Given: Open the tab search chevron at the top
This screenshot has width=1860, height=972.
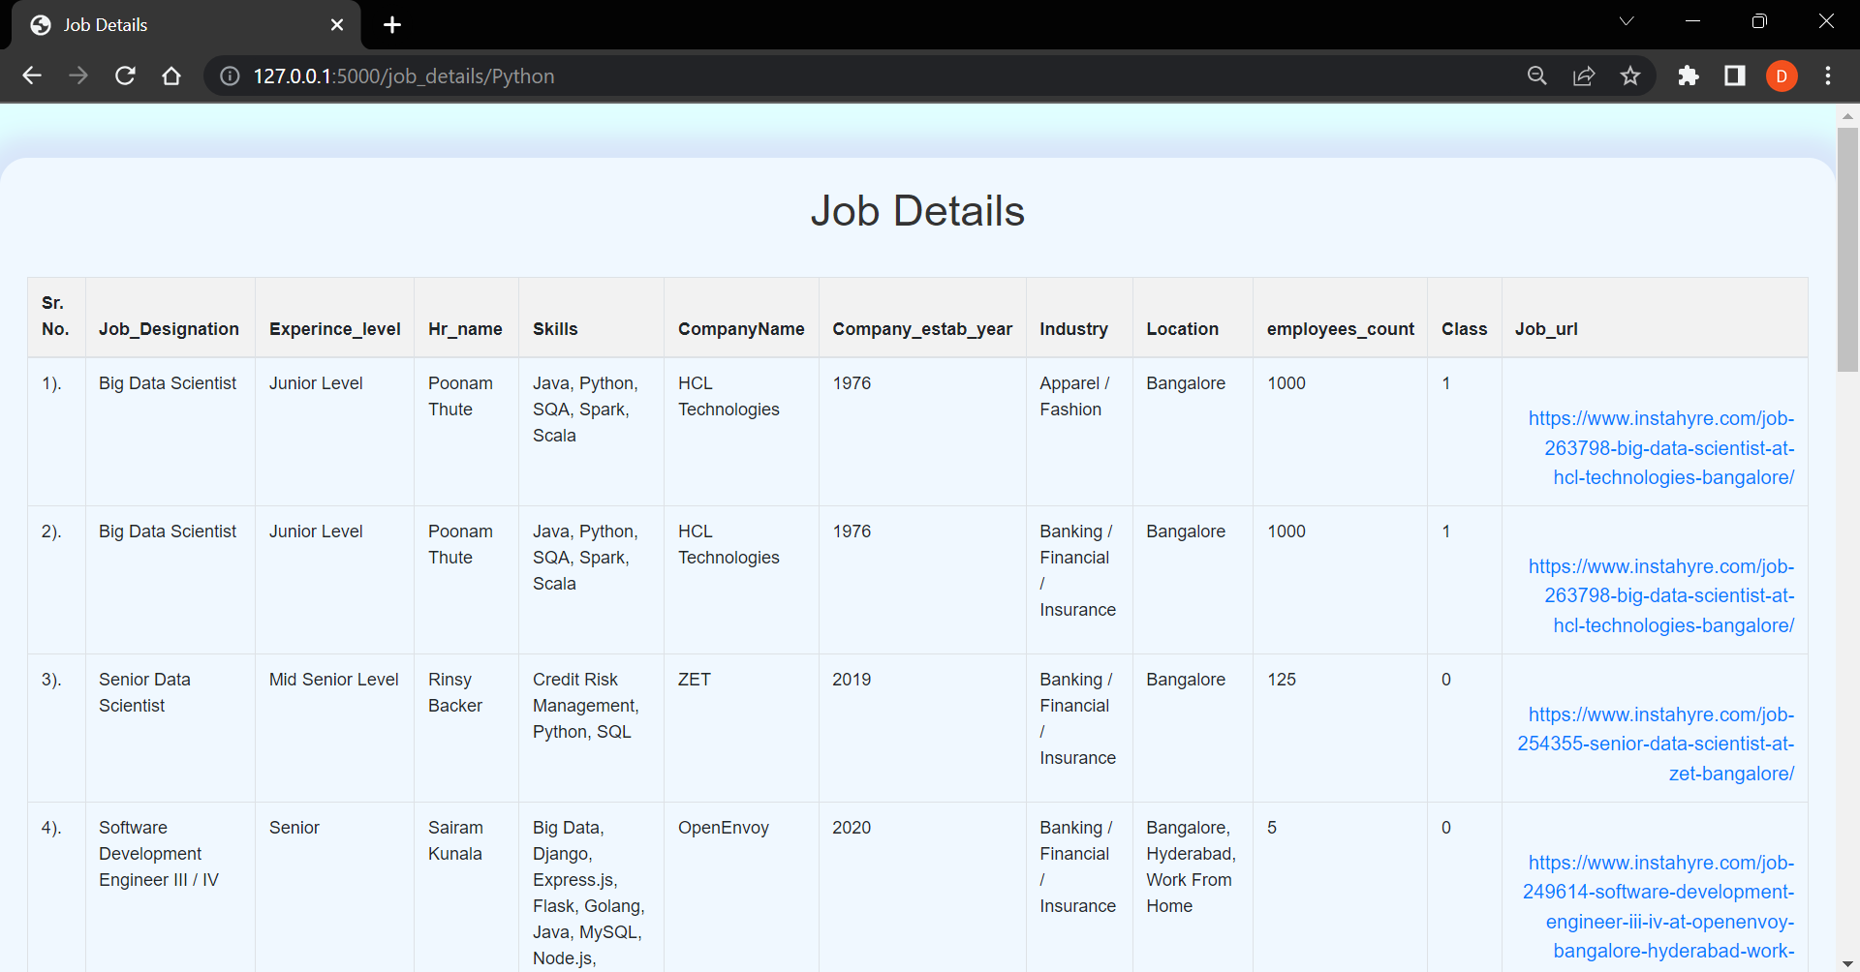Looking at the screenshot, I should pos(1627,20).
